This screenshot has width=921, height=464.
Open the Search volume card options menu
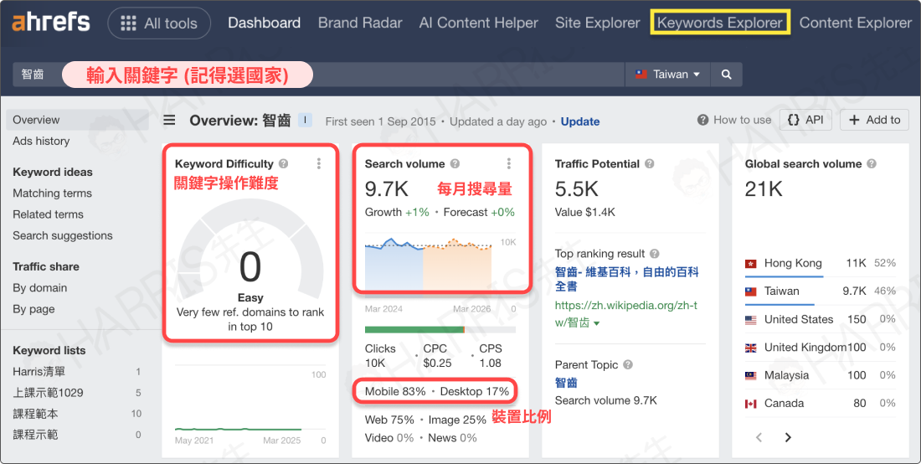pos(509,164)
